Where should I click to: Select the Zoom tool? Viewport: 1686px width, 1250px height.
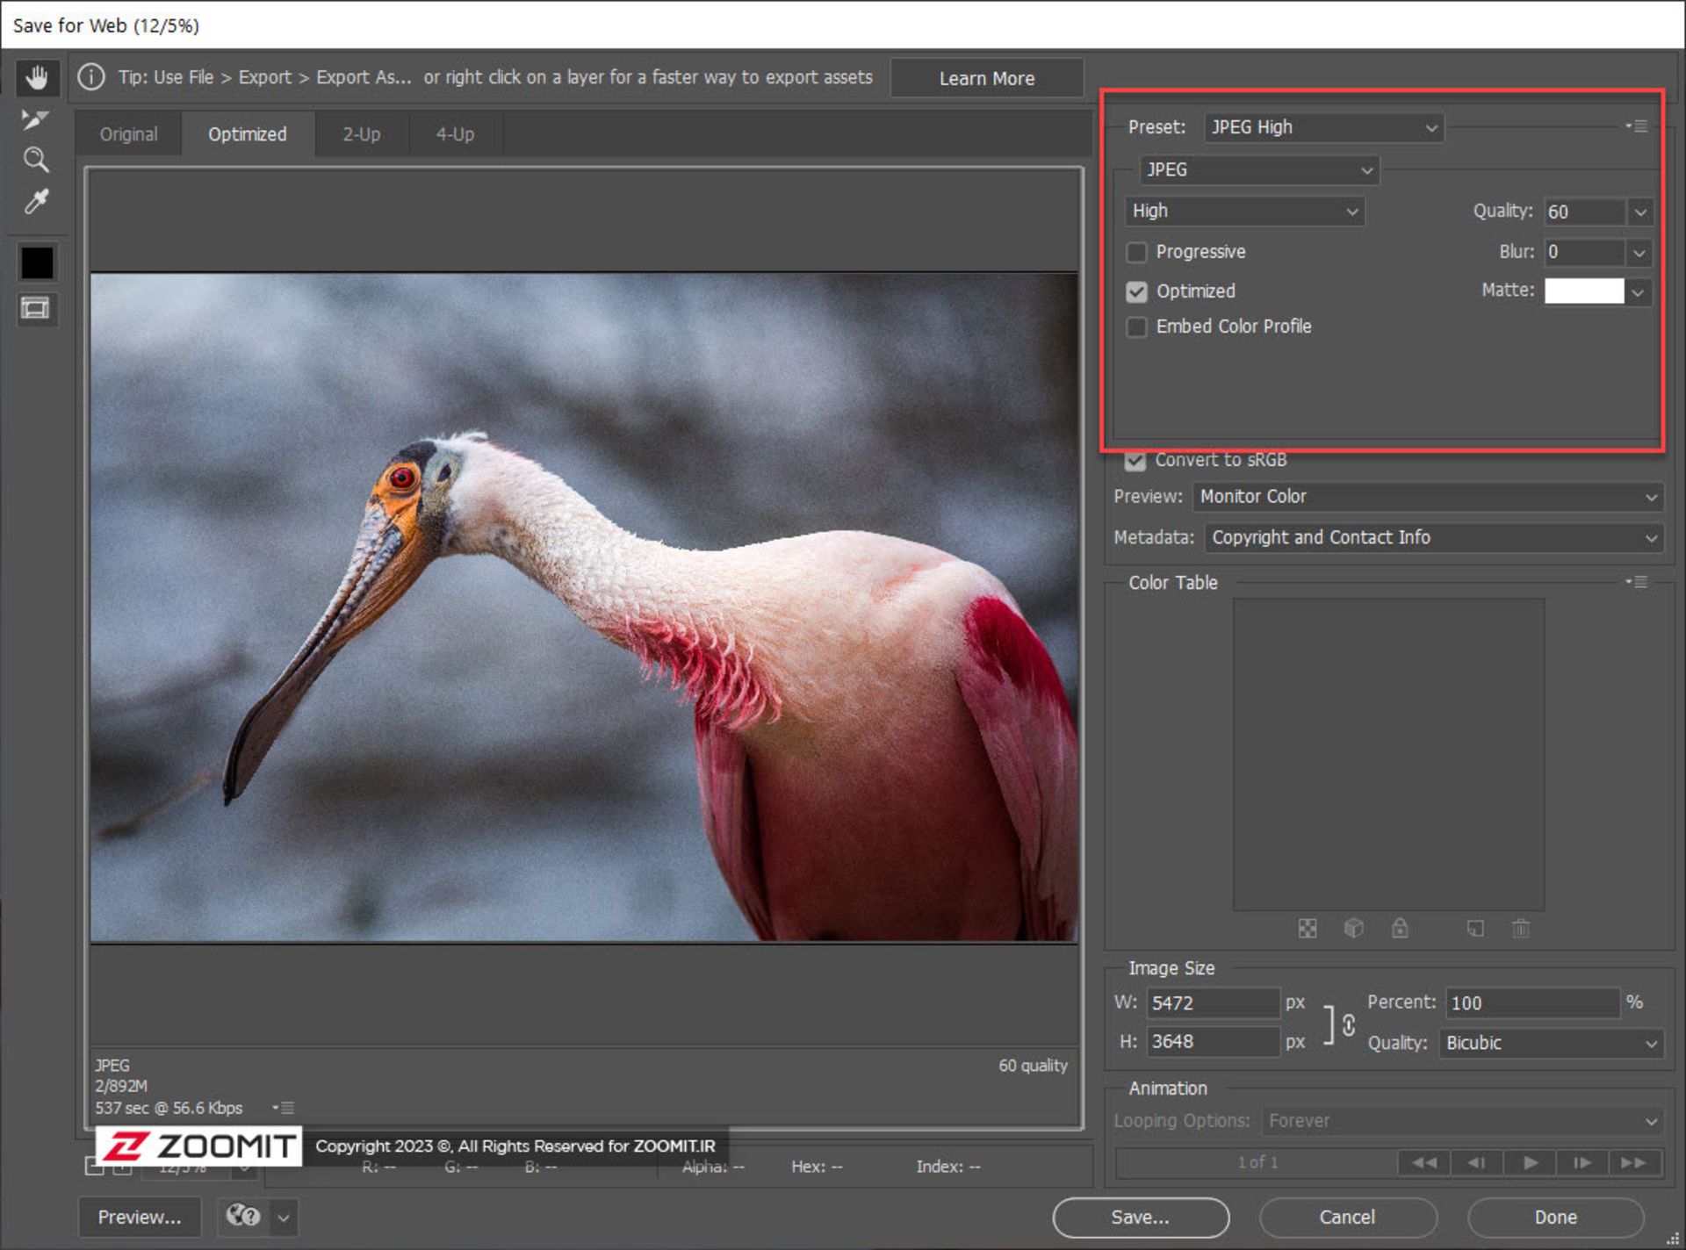point(36,160)
